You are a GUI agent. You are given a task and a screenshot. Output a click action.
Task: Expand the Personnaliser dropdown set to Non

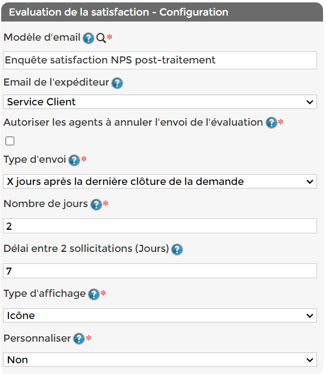pos(160,360)
